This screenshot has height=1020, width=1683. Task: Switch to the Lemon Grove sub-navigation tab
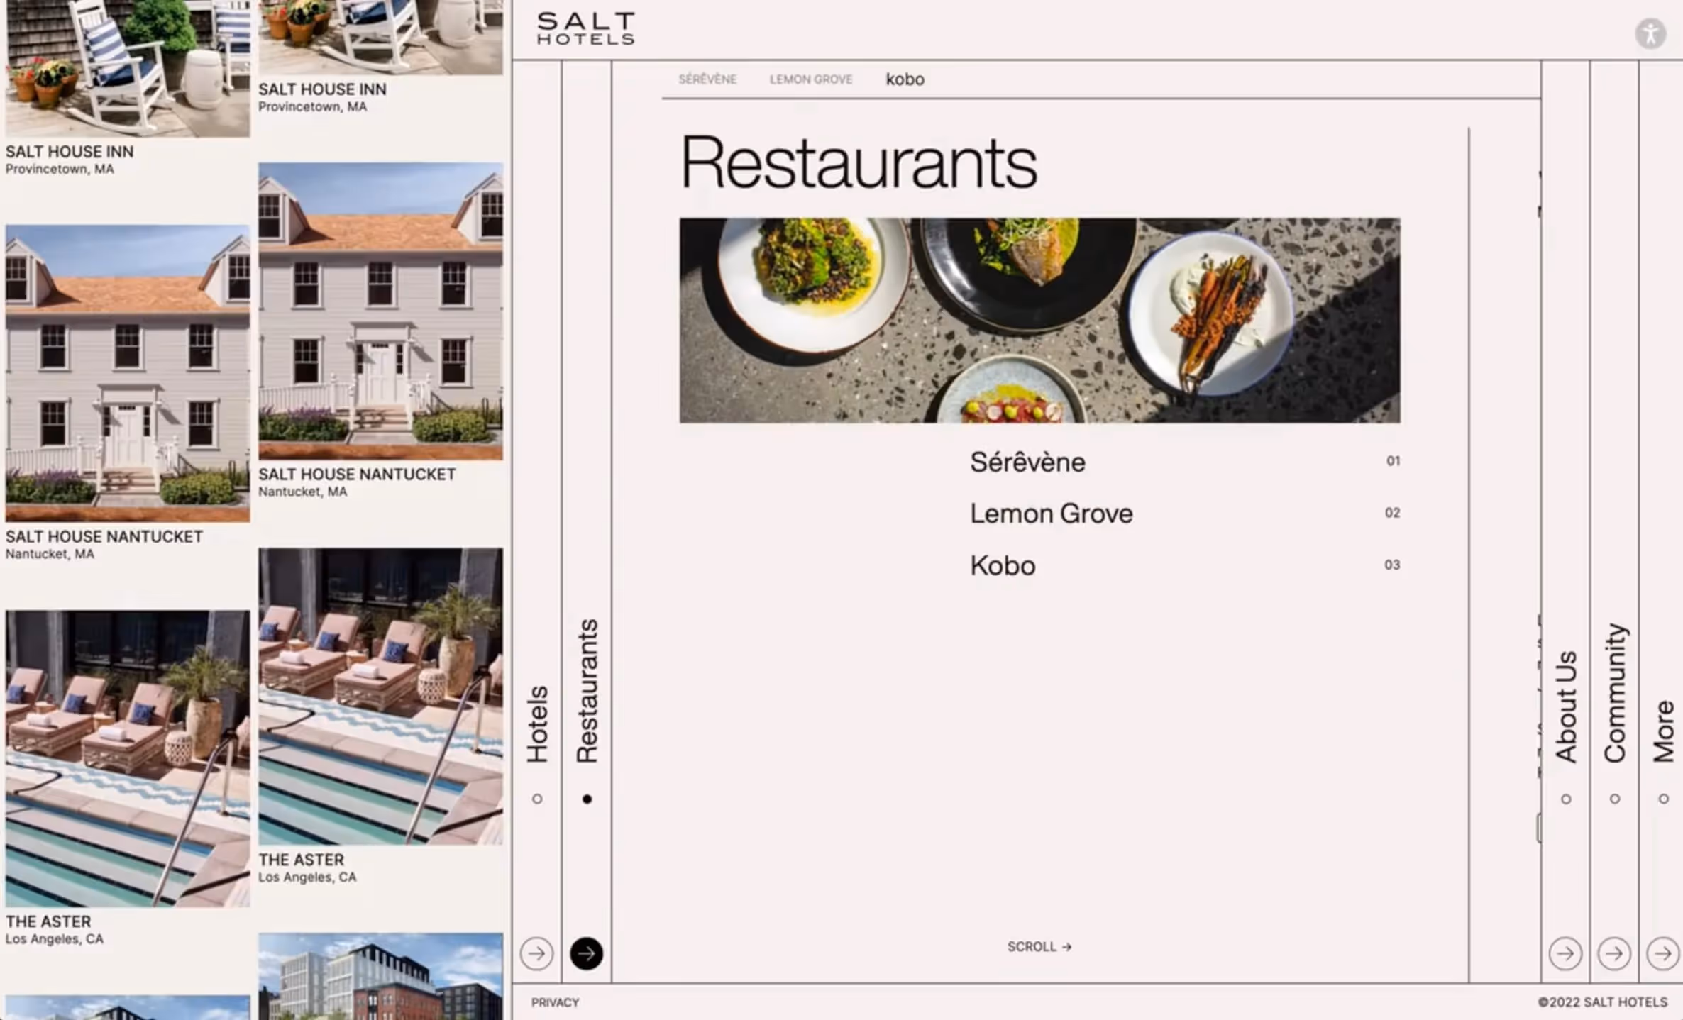811,79
